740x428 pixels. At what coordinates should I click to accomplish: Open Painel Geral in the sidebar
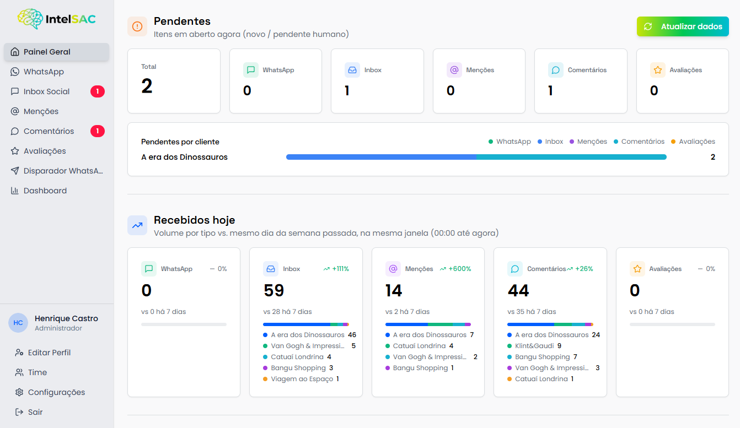coord(57,52)
